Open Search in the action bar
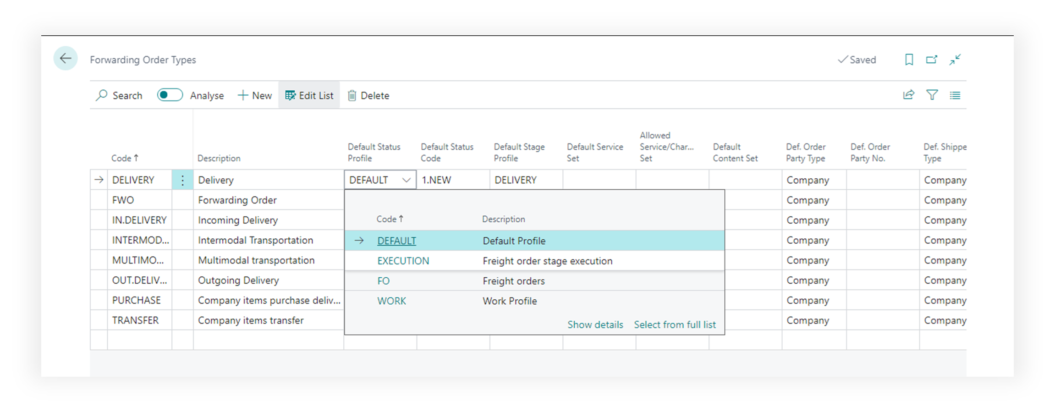 pos(119,95)
